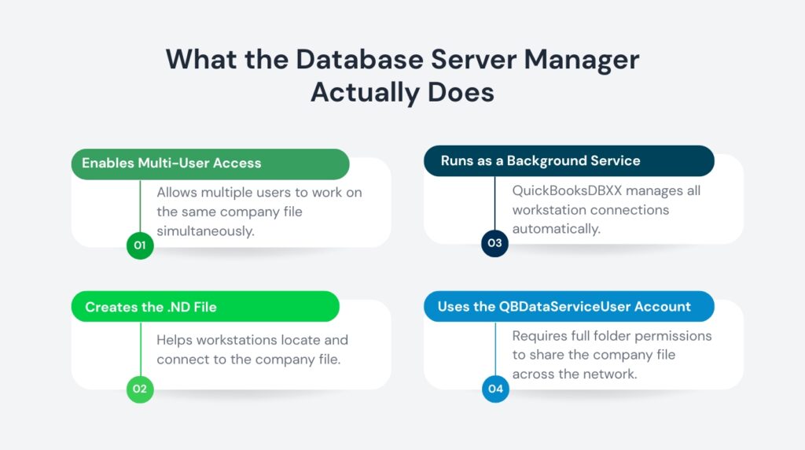Image resolution: width=805 pixels, height=450 pixels.
Task: Click the title What the Database Server Manager
Action: [402, 60]
